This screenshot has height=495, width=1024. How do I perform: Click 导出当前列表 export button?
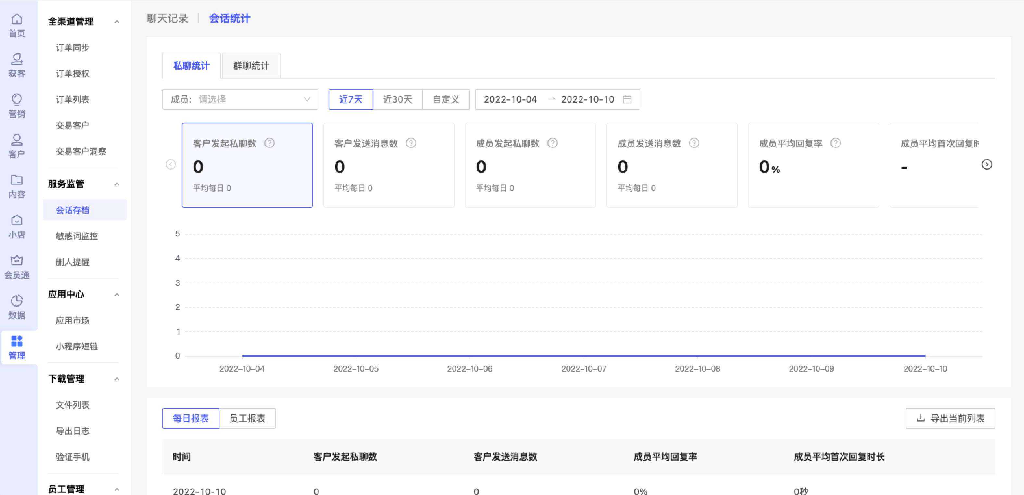click(950, 418)
